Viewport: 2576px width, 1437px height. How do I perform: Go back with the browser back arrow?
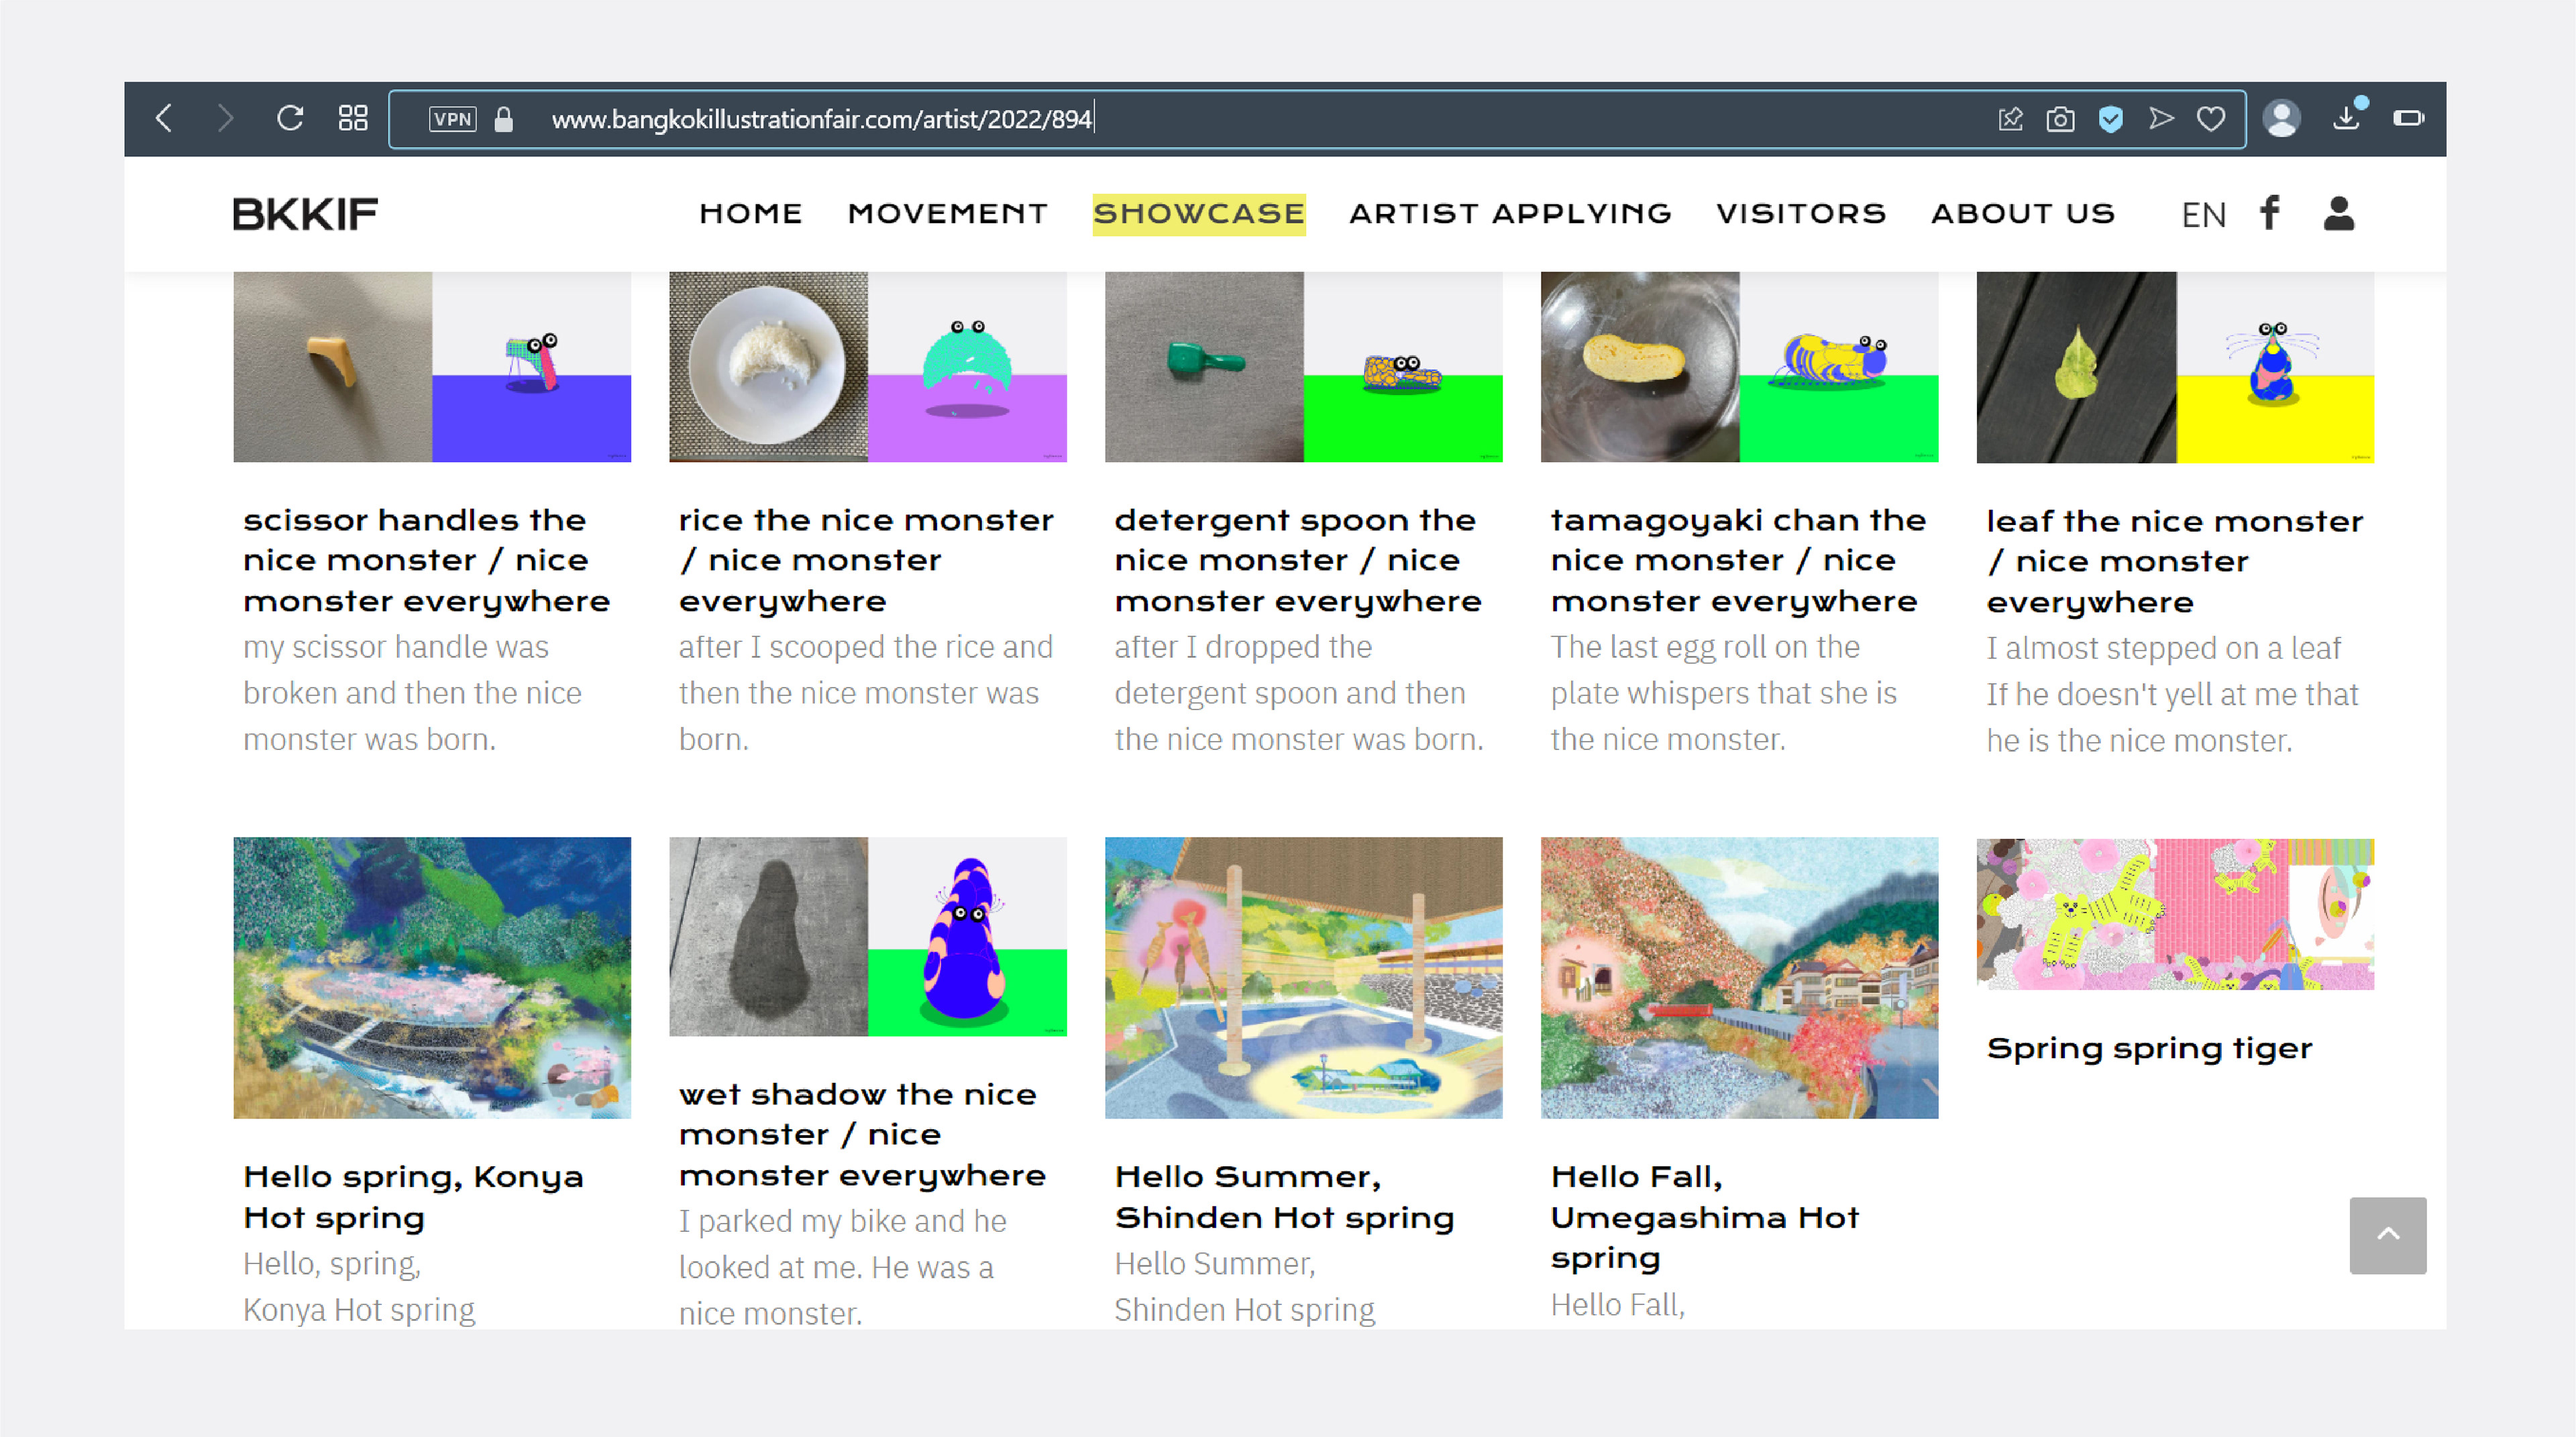[165, 119]
